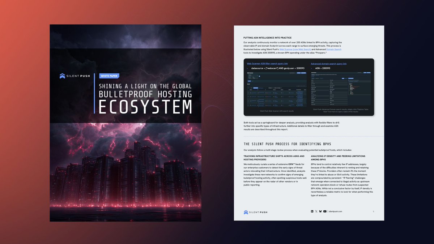The image size is (434, 244).
Task: Click the Silent Push logo on the cover
Action: point(75,76)
